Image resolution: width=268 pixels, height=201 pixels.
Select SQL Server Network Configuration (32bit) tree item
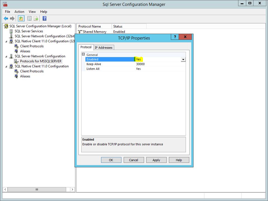click(45, 36)
